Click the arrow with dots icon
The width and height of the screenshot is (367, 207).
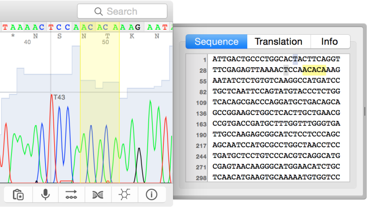(71, 194)
